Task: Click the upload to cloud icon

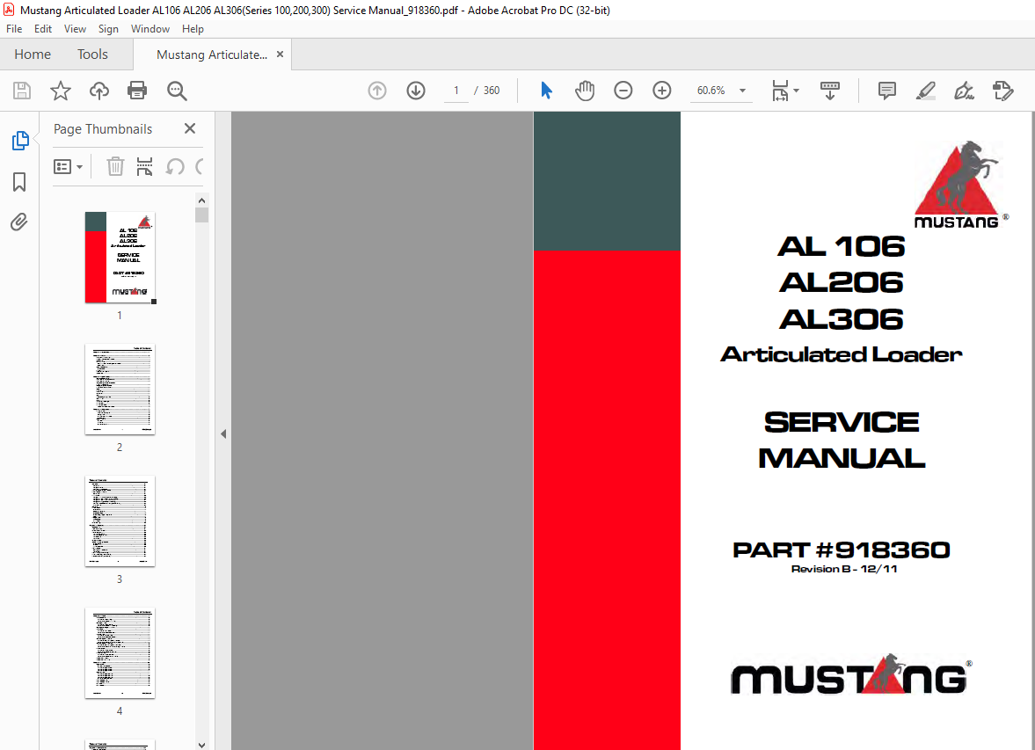Action: 99,91
